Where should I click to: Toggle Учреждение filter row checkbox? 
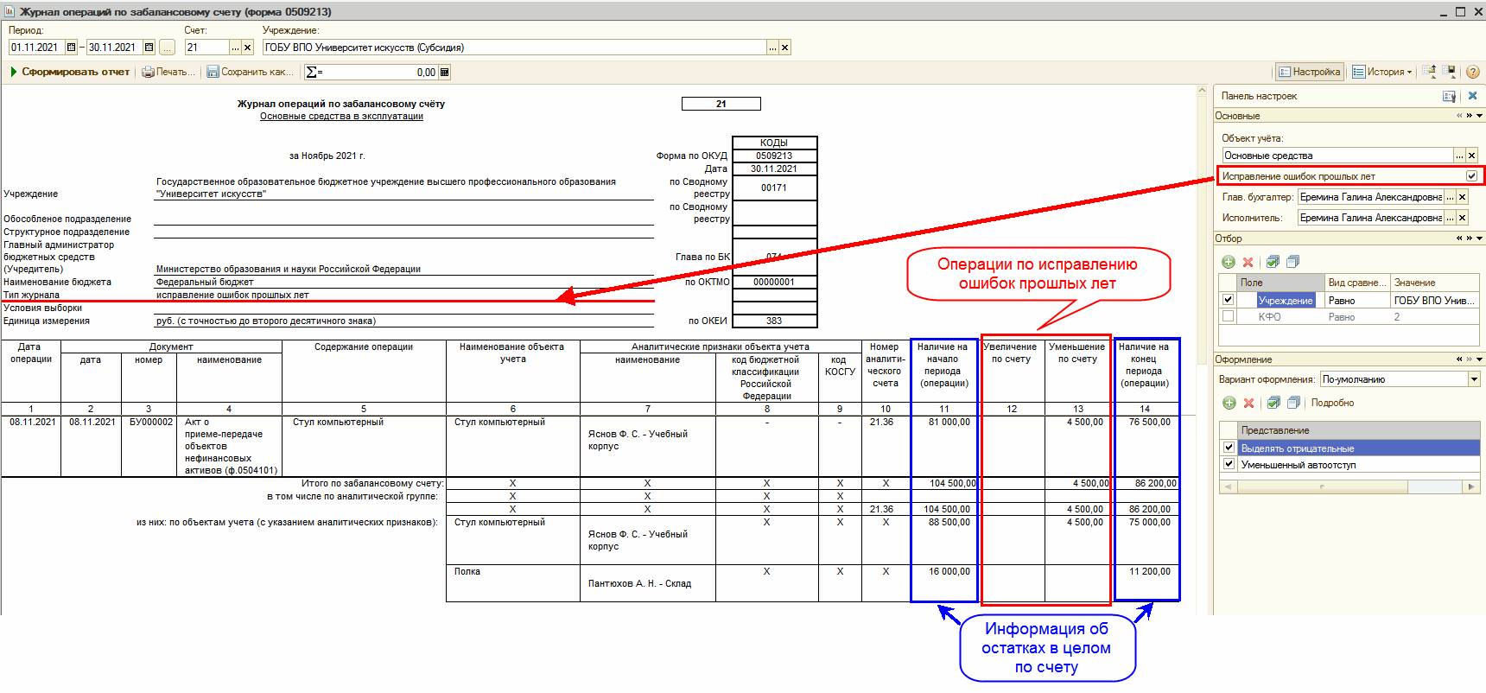1228,300
